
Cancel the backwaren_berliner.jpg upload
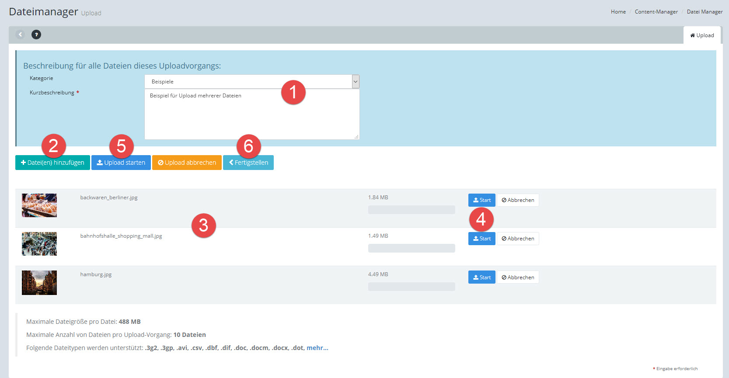click(518, 200)
